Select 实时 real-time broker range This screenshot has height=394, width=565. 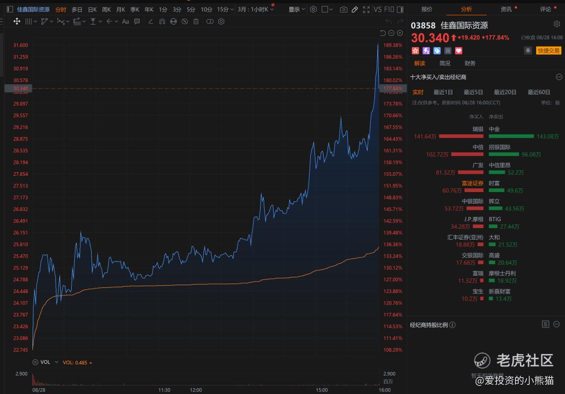pyautogui.click(x=418, y=92)
